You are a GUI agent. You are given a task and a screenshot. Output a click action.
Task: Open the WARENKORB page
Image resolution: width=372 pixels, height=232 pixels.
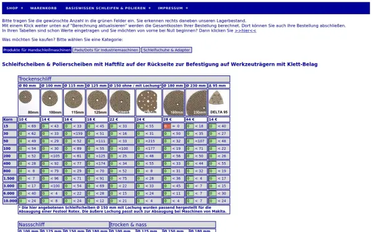[43, 8]
